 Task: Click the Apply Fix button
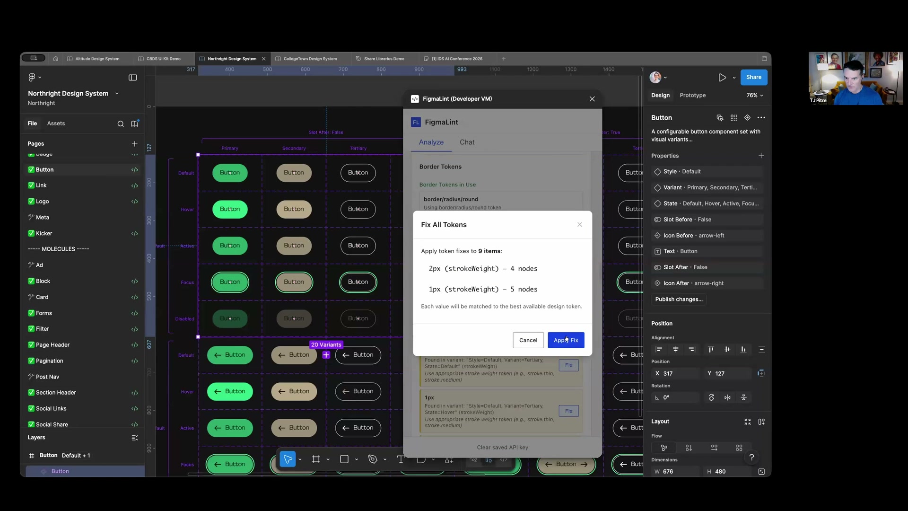point(566,340)
